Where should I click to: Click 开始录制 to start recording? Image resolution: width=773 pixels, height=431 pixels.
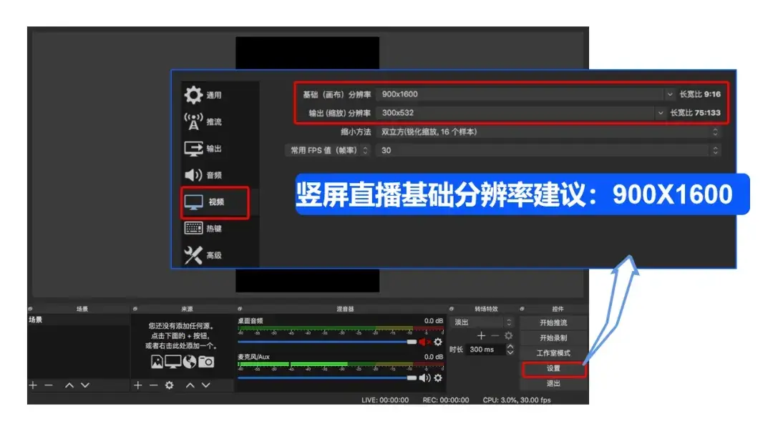tap(553, 338)
